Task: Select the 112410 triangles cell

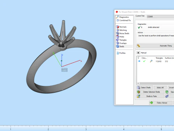Action: [158, 61]
